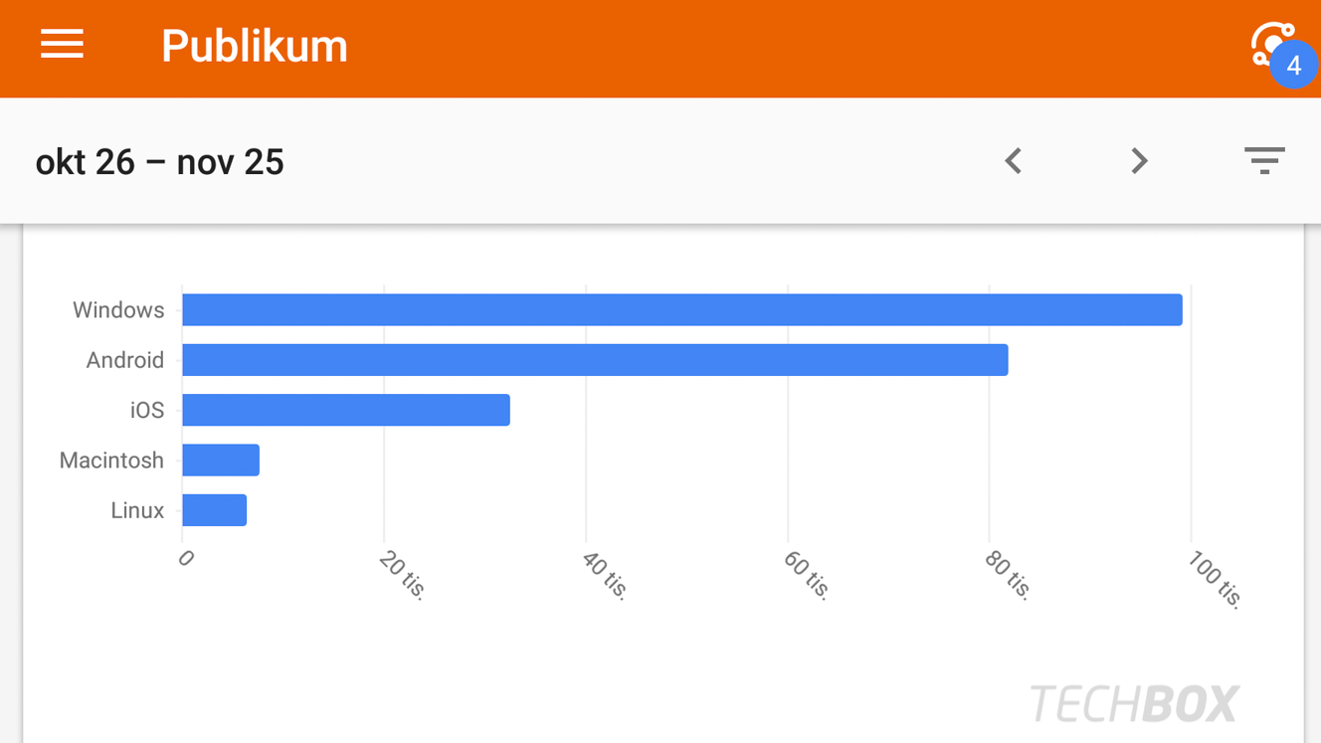Click the Macintosh bar in the chart

click(x=221, y=460)
